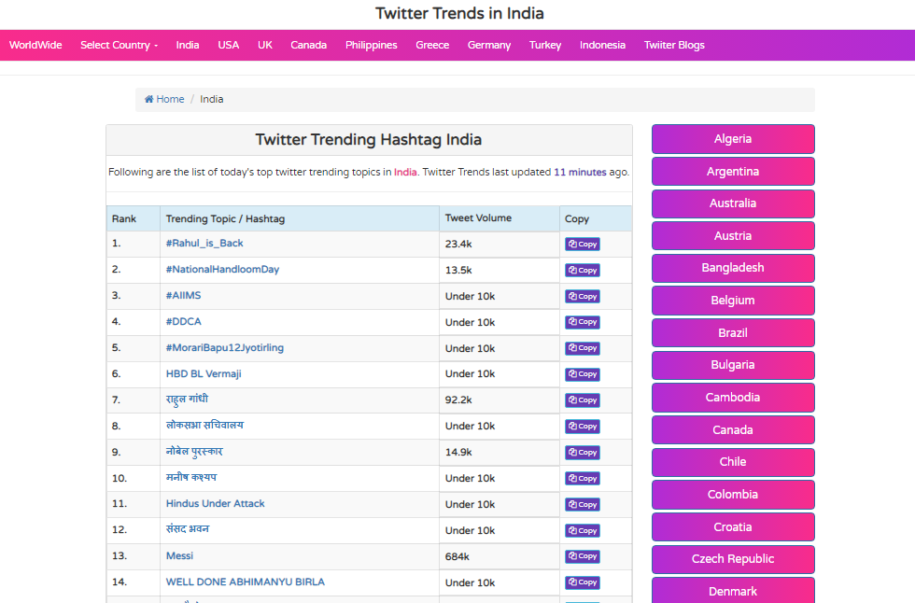Click the Chile country button
915x603 pixels.
click(x=733, y=462)
